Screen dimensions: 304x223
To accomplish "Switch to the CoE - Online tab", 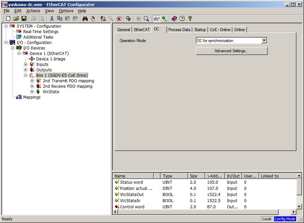I will click(220, 30).
